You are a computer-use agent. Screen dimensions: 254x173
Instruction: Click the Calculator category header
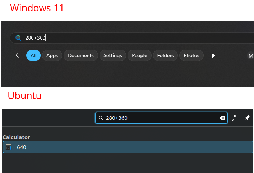coord(16,137)
